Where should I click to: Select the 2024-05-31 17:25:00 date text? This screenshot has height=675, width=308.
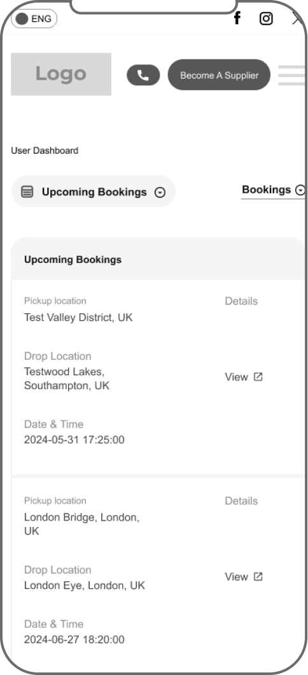74,440
